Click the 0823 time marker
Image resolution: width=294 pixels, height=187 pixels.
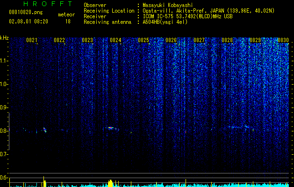tap(87, 40)
